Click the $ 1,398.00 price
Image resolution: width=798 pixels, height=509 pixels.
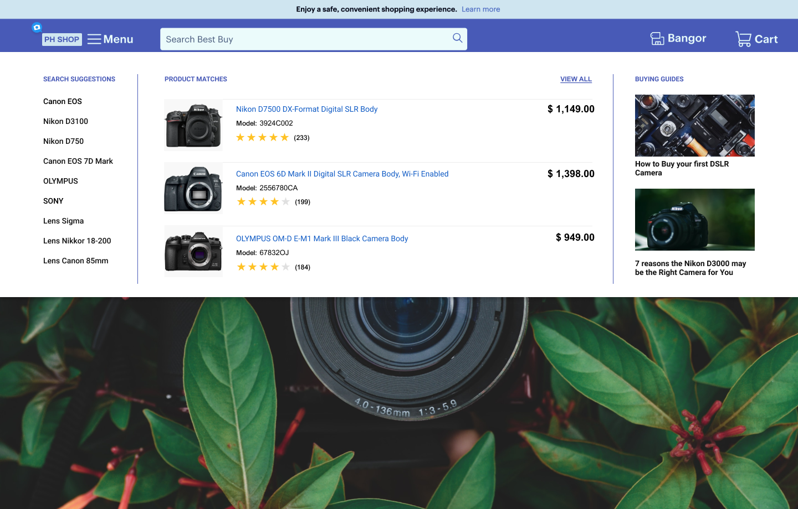(x=571, y=174)
